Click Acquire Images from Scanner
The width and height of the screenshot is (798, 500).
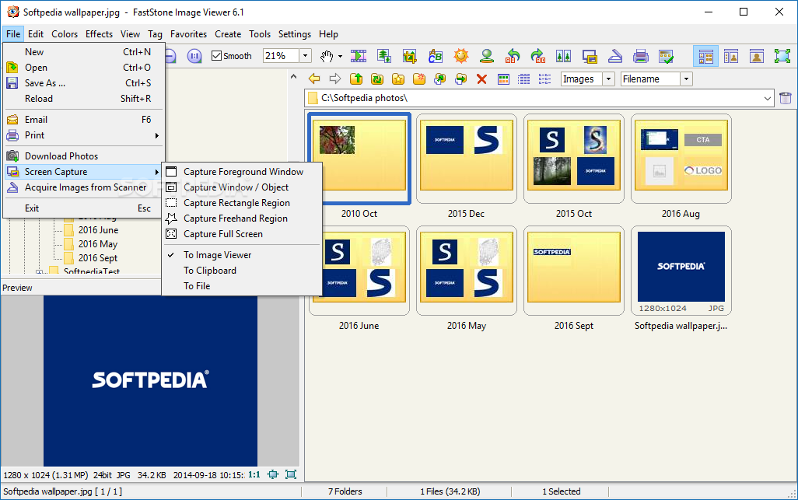83,187
